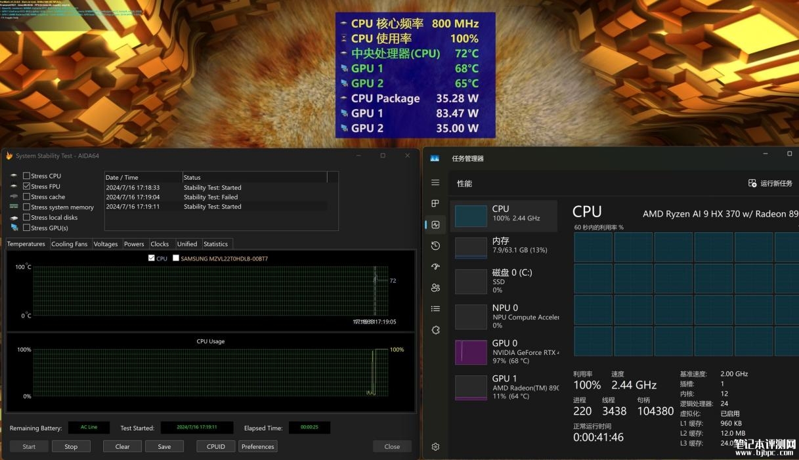This screenshot has width=799, height=460.
Task: Switch to the Statistics tab
Action: pos(215,244)
